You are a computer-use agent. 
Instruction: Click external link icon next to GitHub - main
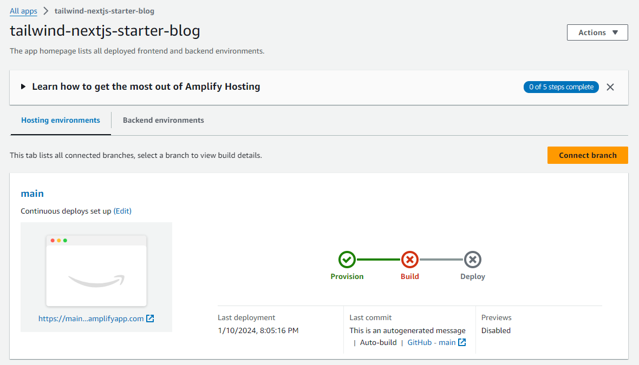pyautogui.click(x=462, y=342)
